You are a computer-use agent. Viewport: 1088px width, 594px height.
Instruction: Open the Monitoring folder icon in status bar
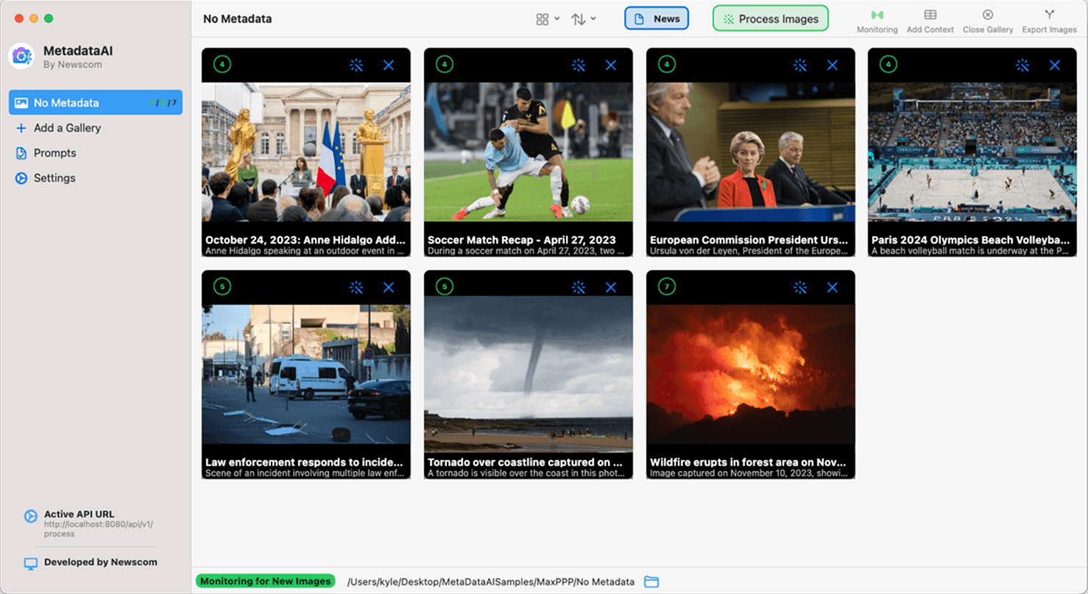pos(651,581)
